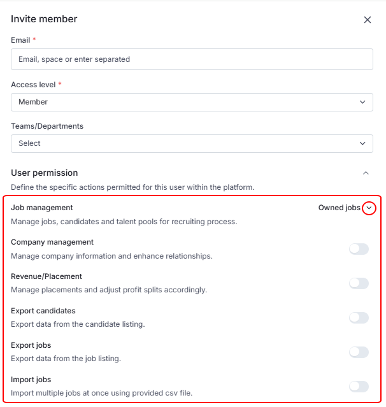
Task: Collapse the User permission section
Action: coord(366,173)
